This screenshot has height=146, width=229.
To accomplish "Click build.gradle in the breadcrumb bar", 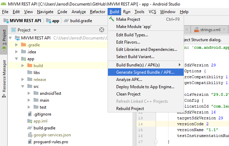I will tap(81, 21).
